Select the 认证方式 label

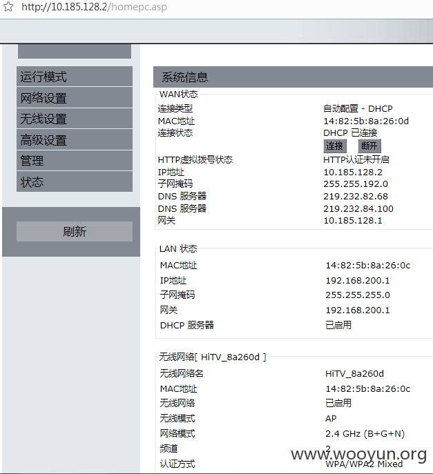pos(177,464)
